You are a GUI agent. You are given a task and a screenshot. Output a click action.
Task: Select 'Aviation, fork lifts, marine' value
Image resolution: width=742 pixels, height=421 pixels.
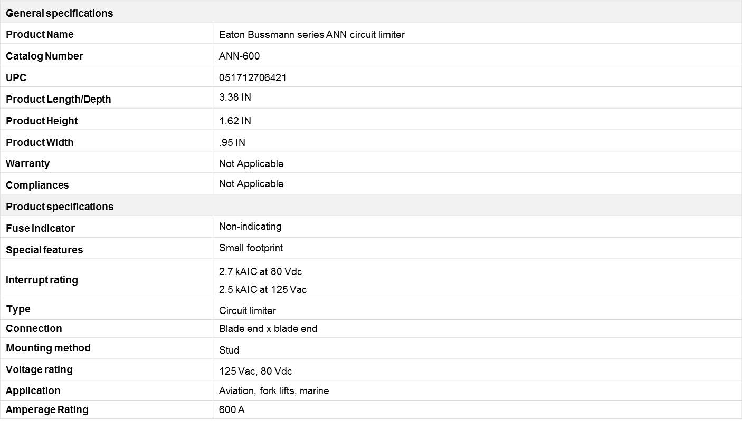[x=274, y=391]
